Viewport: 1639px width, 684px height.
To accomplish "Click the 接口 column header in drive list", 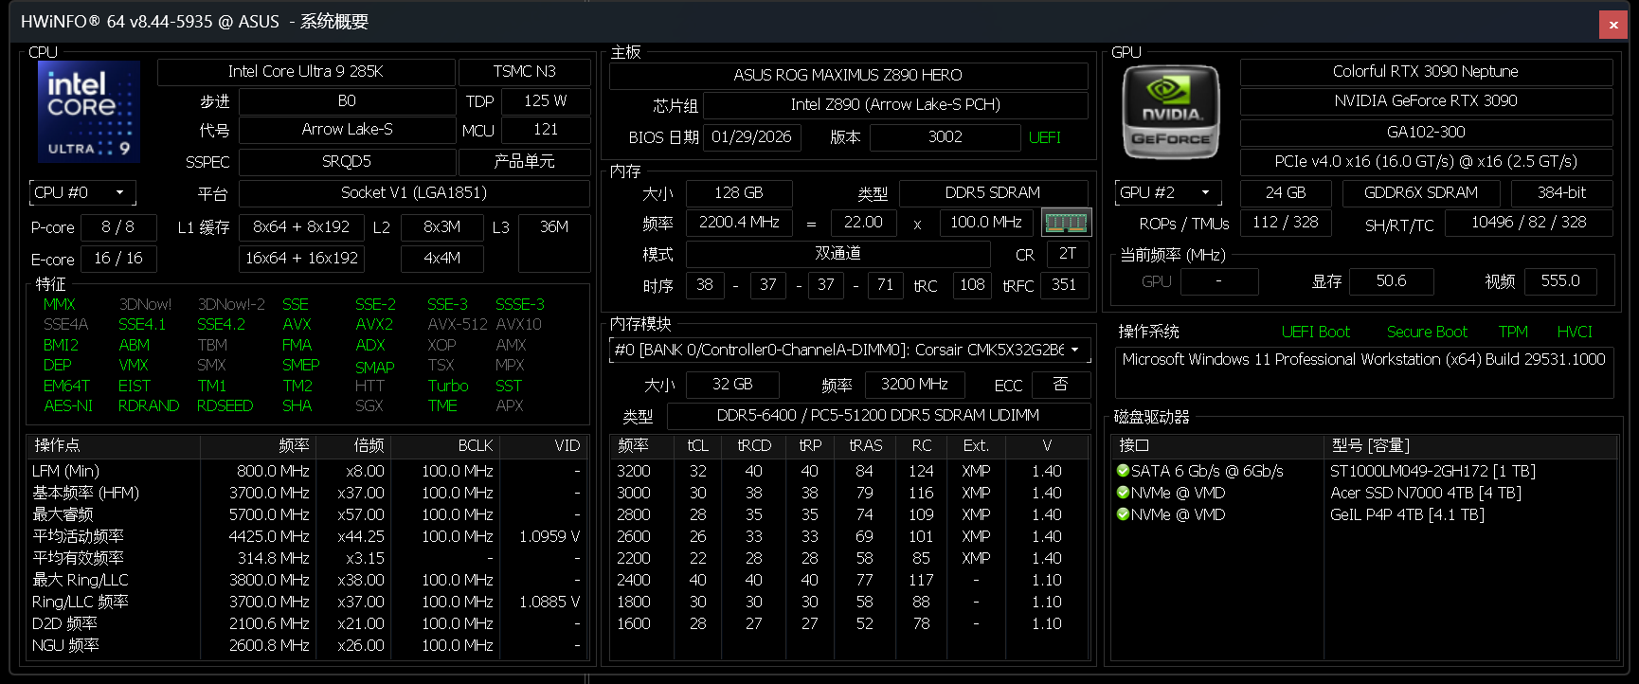I will pos(1218,445).
